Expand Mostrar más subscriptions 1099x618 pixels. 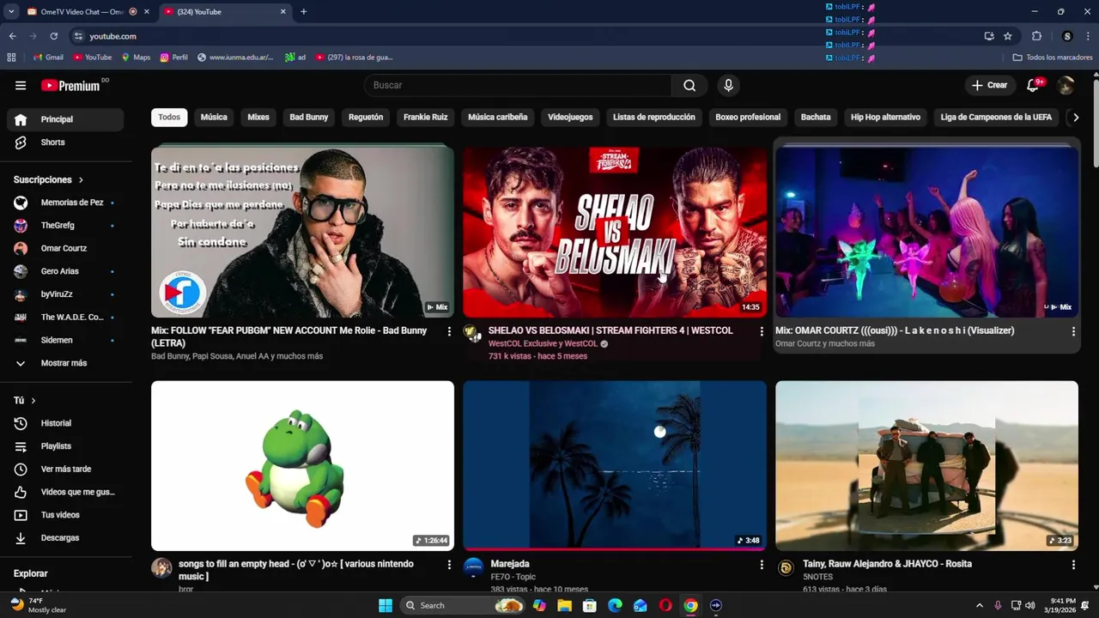pos(65,363)
